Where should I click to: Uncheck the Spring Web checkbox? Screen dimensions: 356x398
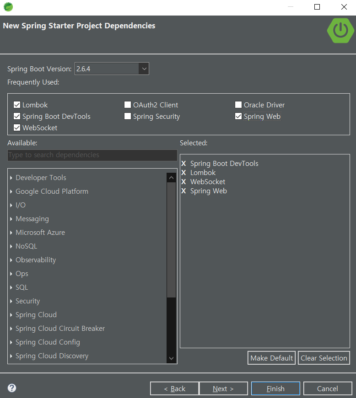pyautogui.click(x=238, y=116)
